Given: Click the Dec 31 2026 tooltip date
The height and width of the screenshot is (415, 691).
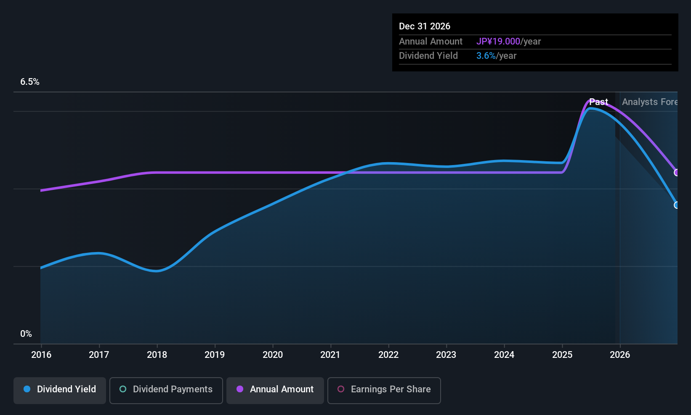Looking at the screenshot, I should coord(425,26).
